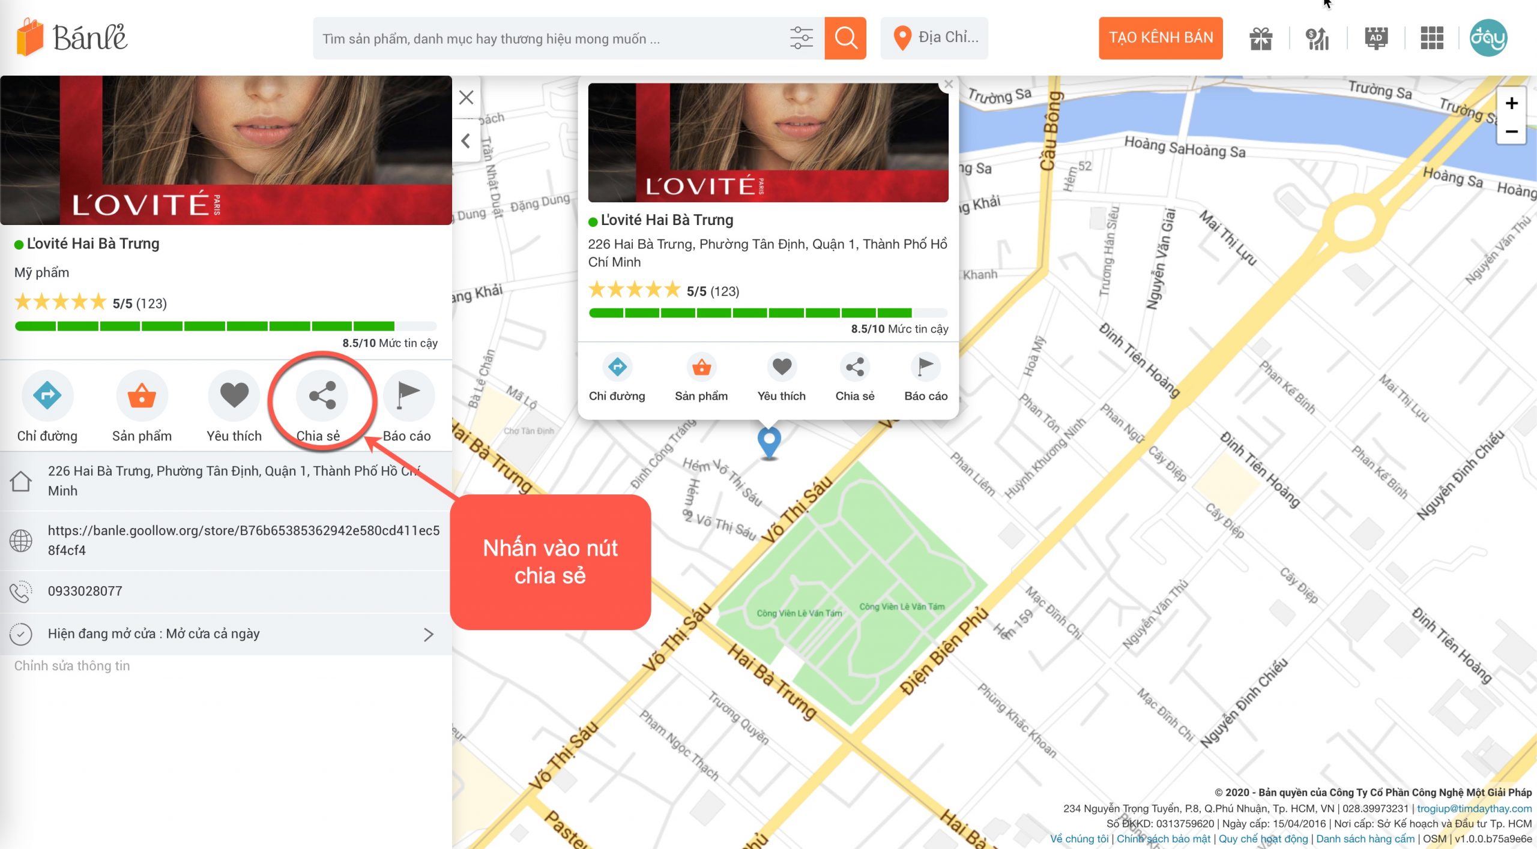This screenshot has height=849, width=1537.
Task: Click the product search input field
Action: point(540,38)
